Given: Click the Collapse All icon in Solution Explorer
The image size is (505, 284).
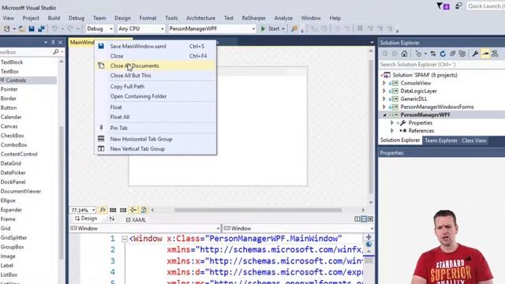Looking at the screenshot, I should click(x=452, y=54).
